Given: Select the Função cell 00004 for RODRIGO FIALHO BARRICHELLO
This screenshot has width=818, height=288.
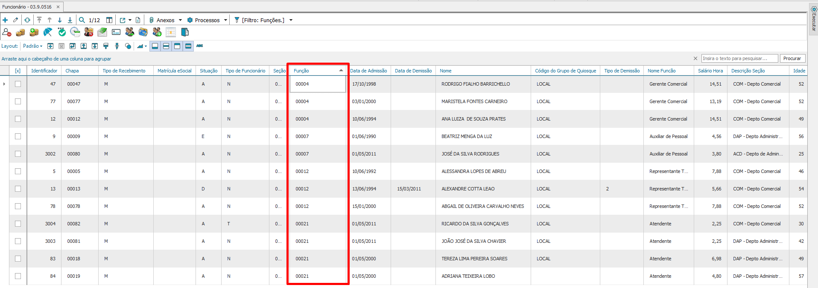Looking at the screenshot, I should coord(318,84).
